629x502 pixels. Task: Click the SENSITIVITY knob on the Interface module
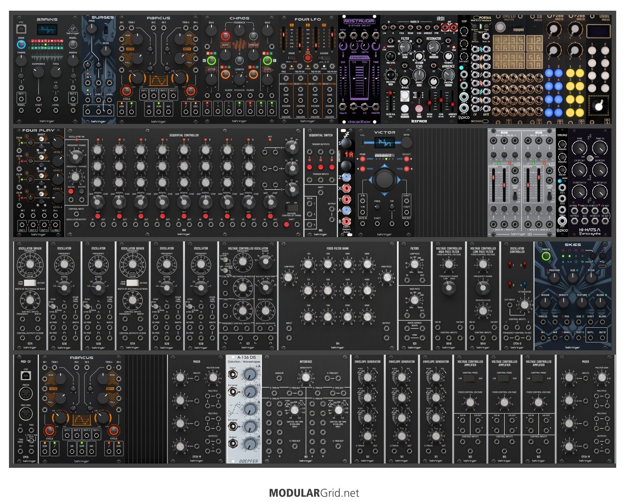pyautogui.click(x=306, y=378)
